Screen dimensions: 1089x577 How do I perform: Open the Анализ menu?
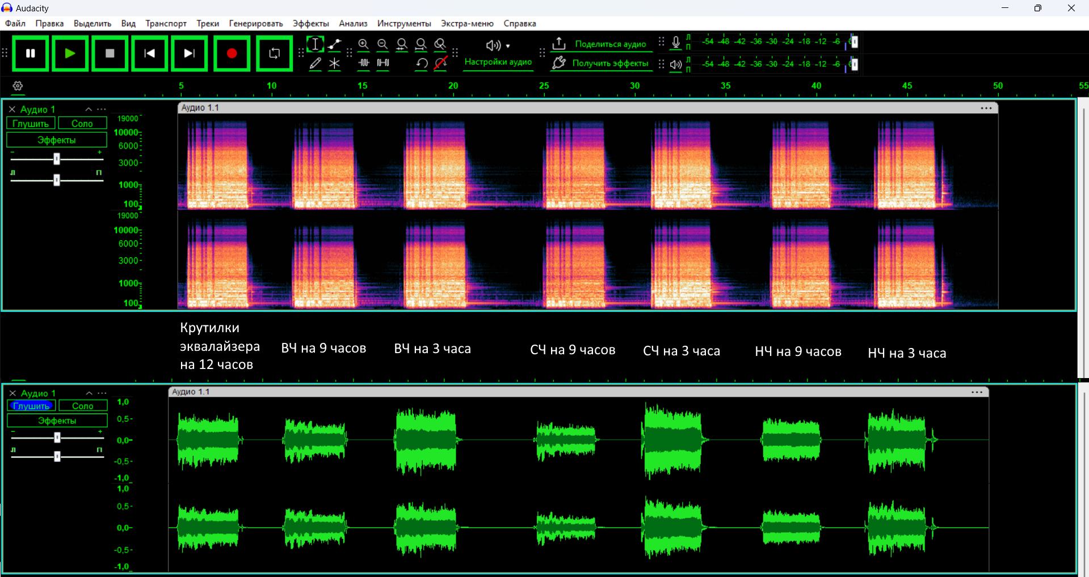353,23
